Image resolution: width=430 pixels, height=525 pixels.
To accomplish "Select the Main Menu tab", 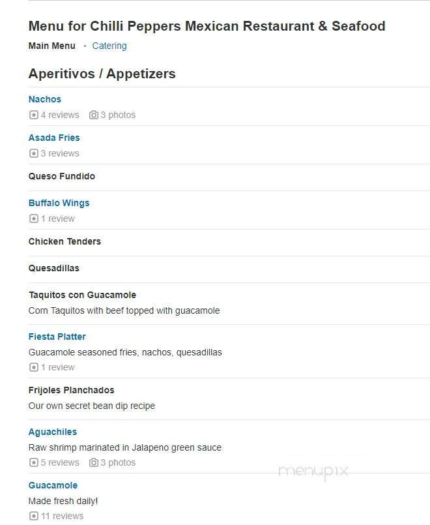I will pyautogui.click(x=51, y=46).
